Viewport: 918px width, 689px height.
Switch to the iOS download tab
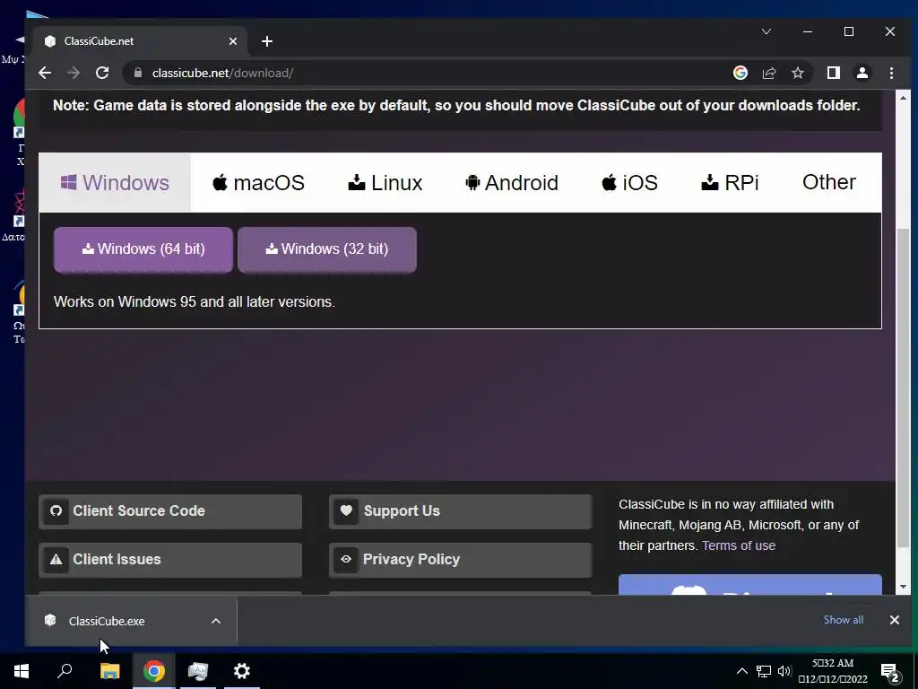click(x=629, y=182)
